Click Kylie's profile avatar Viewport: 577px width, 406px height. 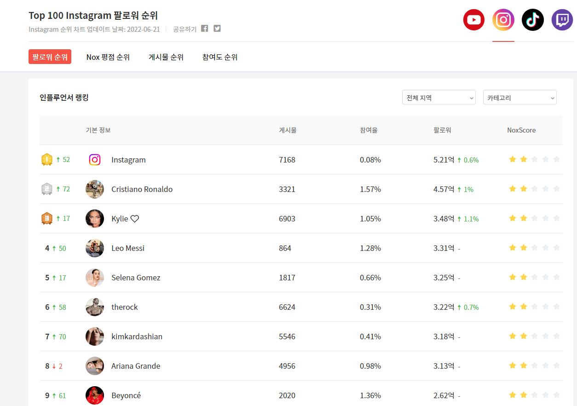[95, 219]
